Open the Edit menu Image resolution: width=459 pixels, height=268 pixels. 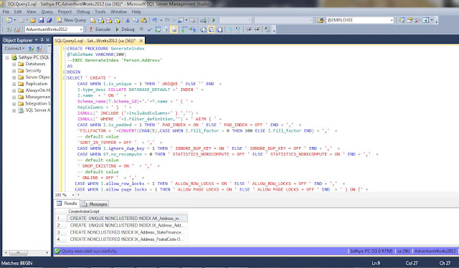(18, 11)
